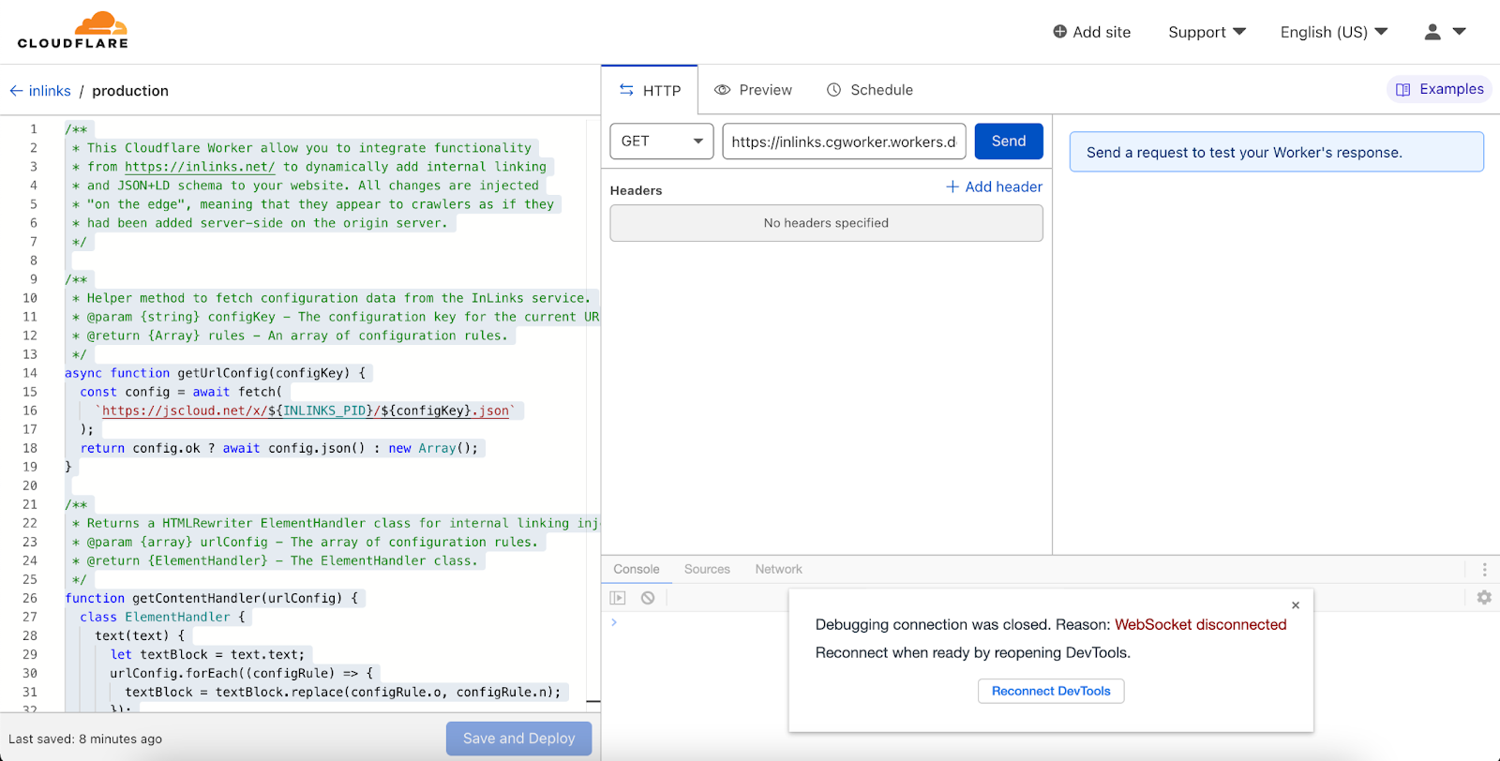Close the debugging connection popup
Viewport: 1500px width, 761px height.
click(1296, 605)
